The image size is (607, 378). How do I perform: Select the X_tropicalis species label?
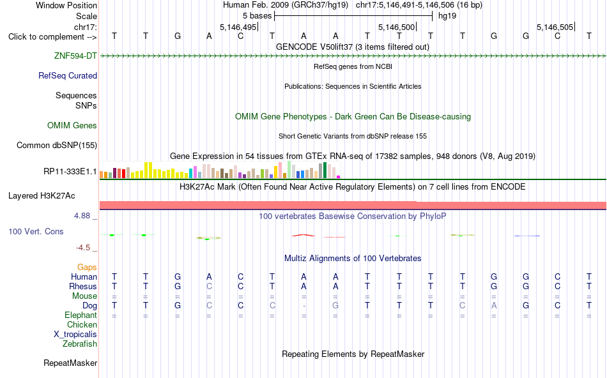pos(75,335)
